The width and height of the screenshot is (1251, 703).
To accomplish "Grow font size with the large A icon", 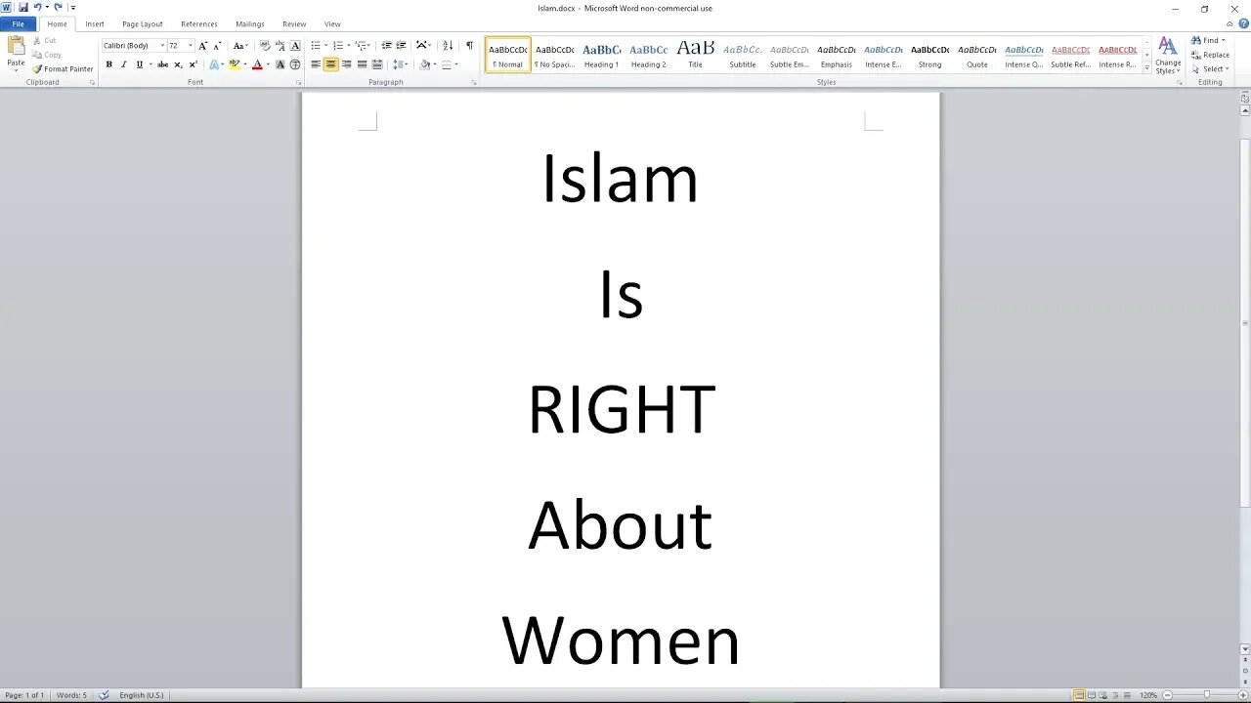I will coord(203,46).
